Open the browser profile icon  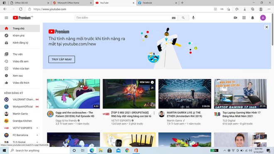tap(261, 9)
